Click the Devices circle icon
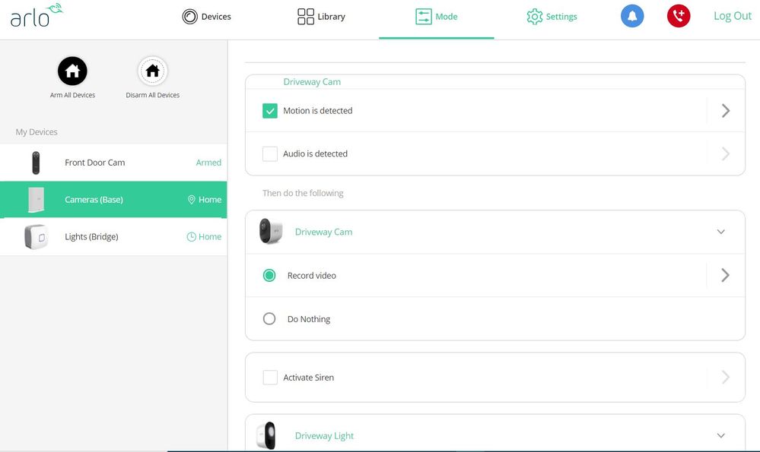Screen dimensions: 760x452 point(190,17)
